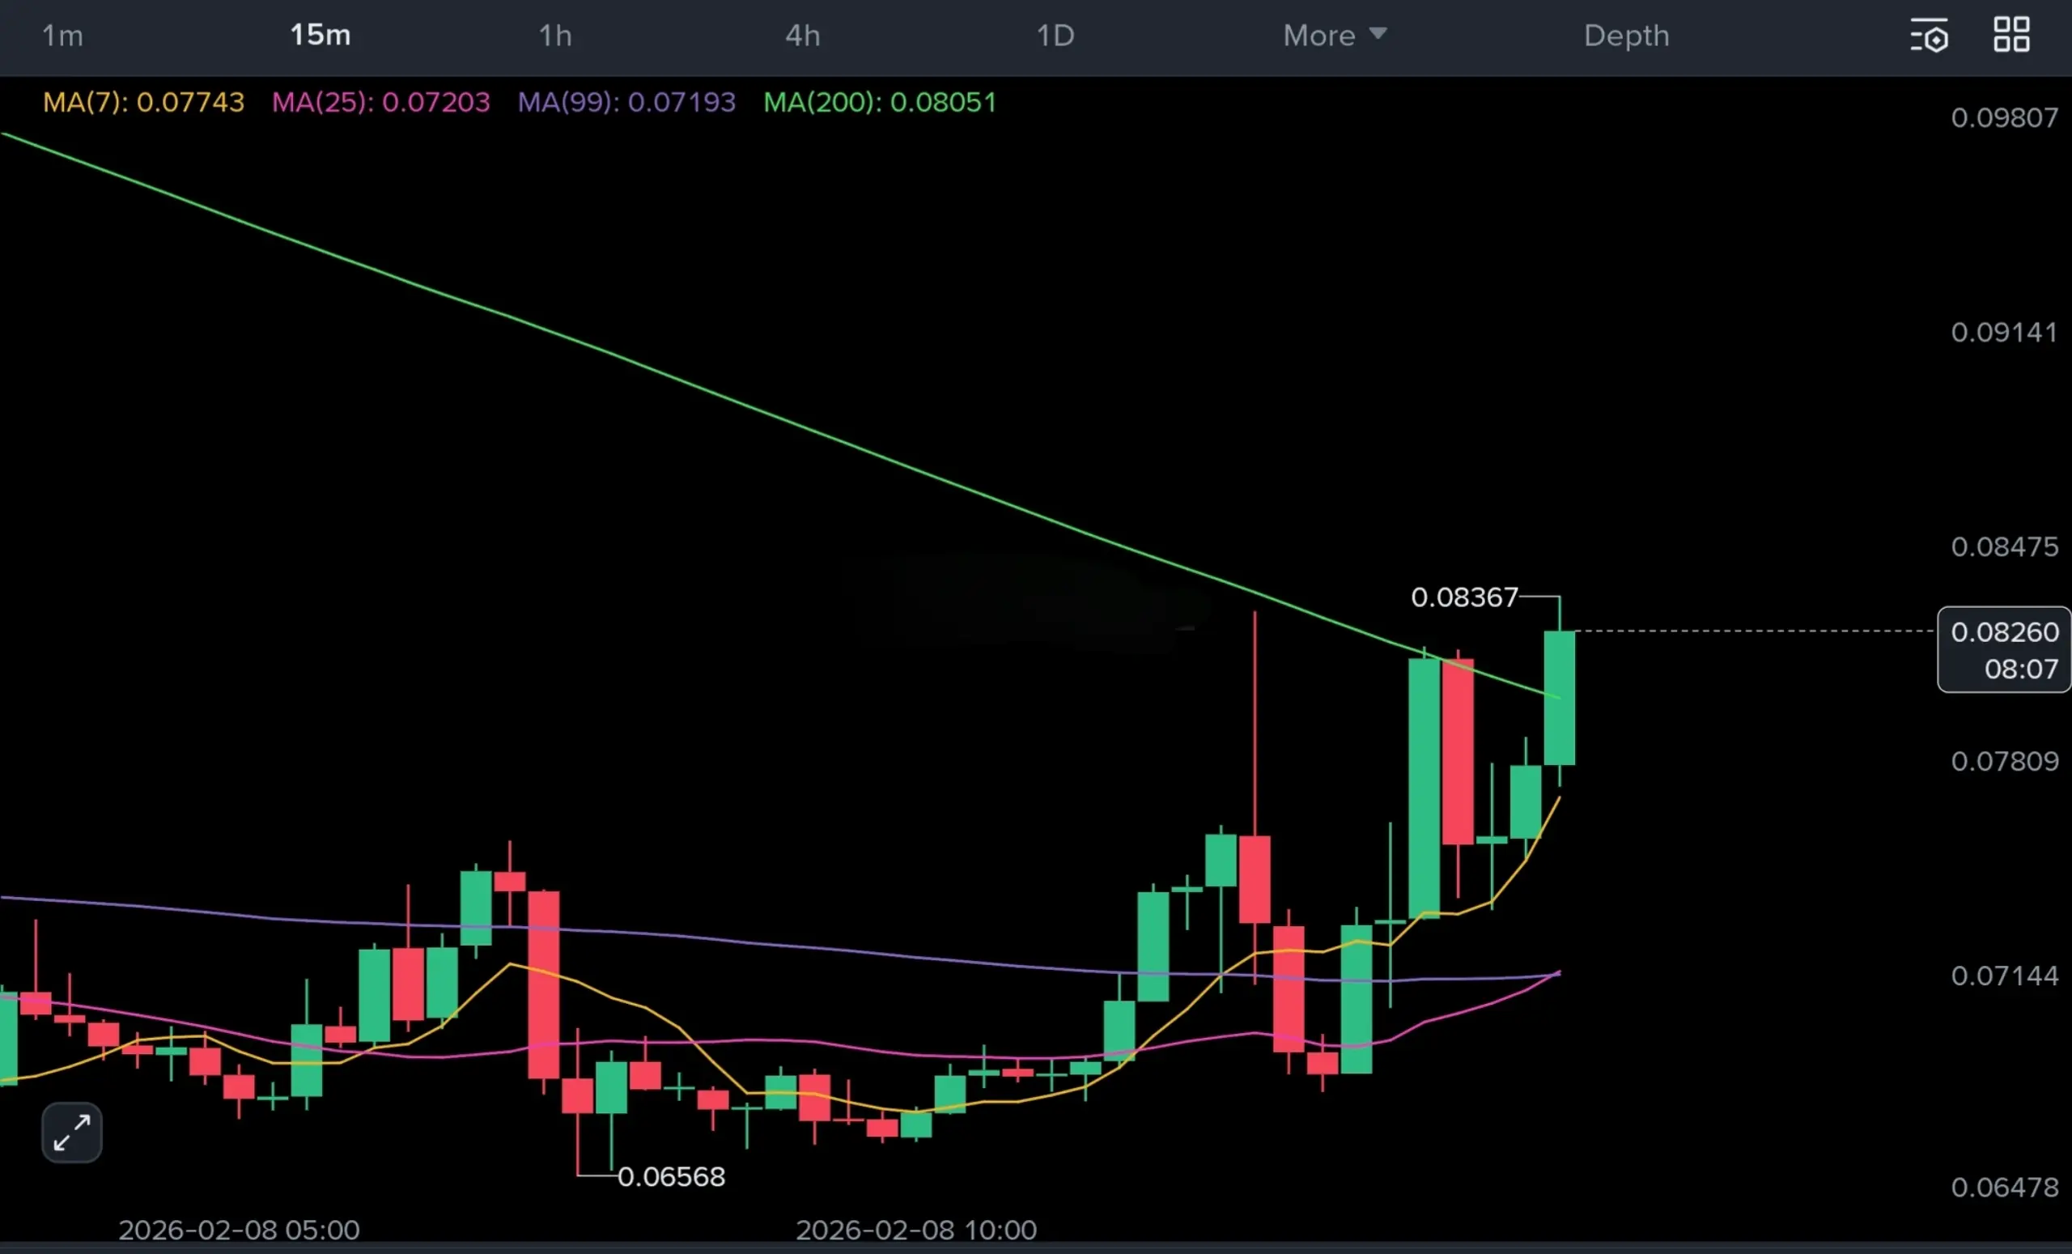Open the Depth chart view
2072x1254 pixels.
coord(1626,36)
